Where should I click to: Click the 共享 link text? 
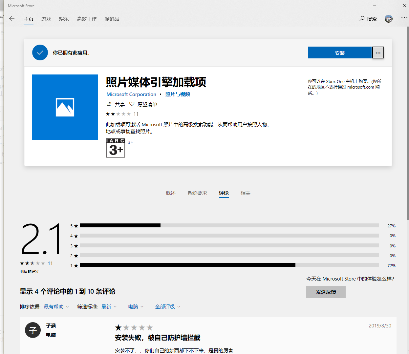point(120,104)
